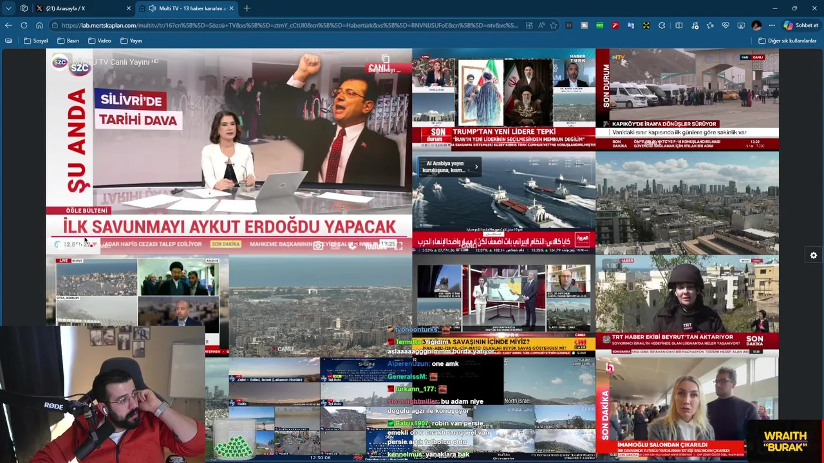Close the Multi TV tab
The image size is (824, 463).
pyautogui.click(x=231, y=8)
